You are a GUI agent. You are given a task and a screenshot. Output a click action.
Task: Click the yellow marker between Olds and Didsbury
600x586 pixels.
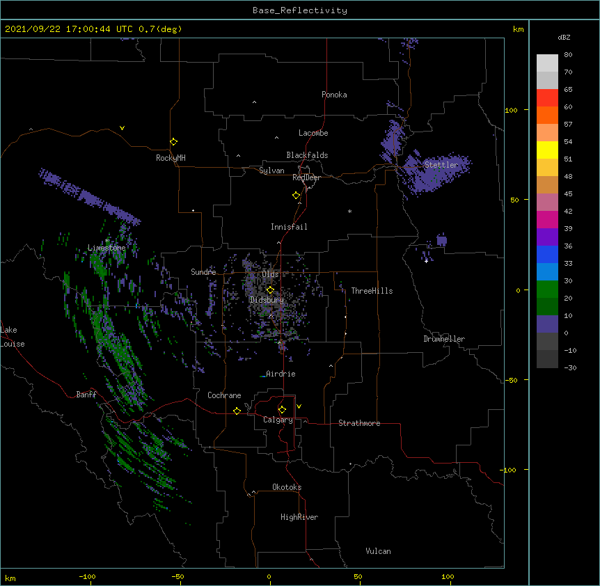270,290
